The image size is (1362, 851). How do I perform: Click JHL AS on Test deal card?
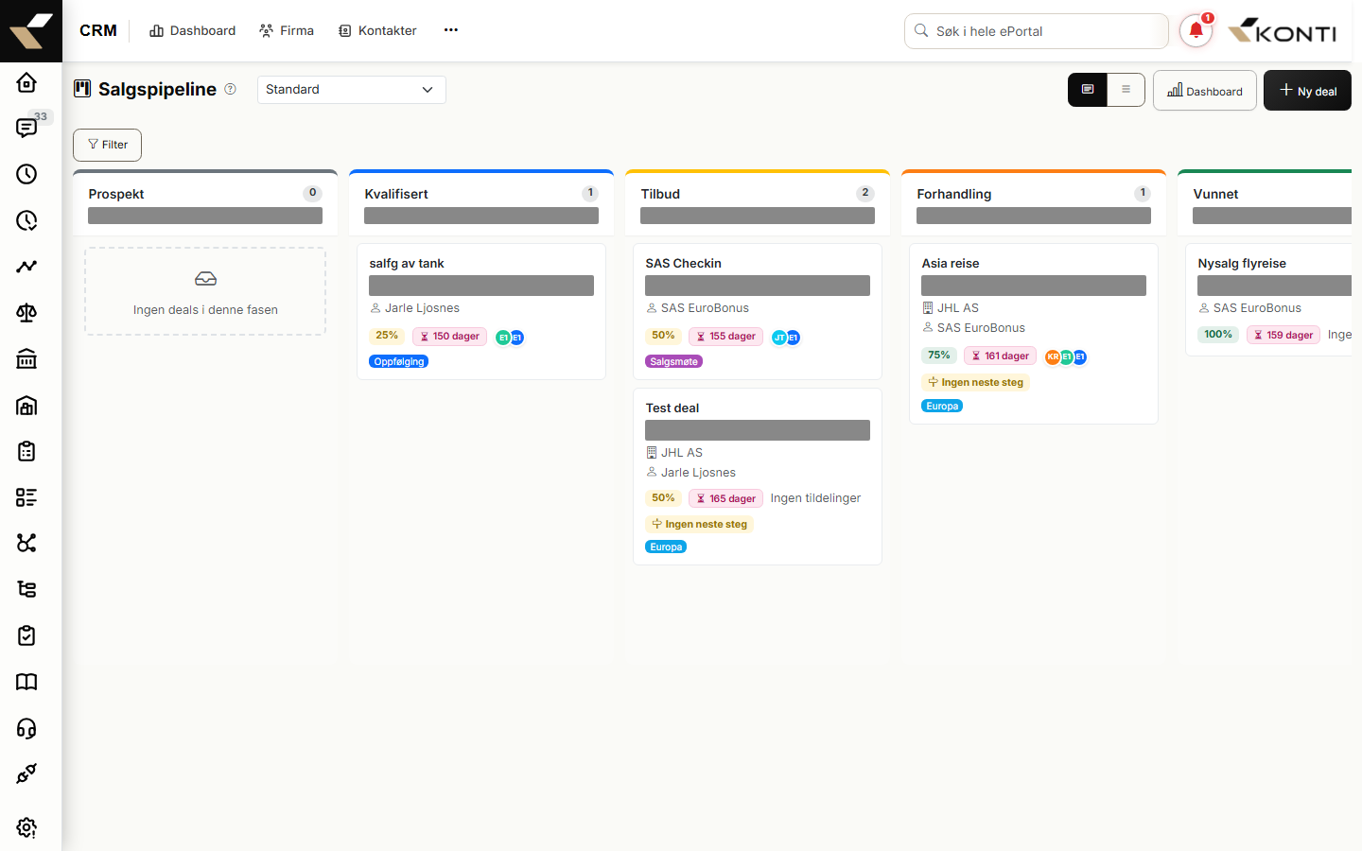[x=681, y=453]
